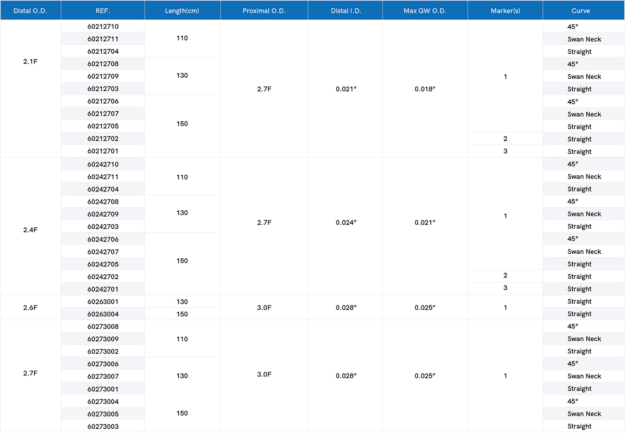Click the 0.024″ Distal I.D. value

[346, 223]
